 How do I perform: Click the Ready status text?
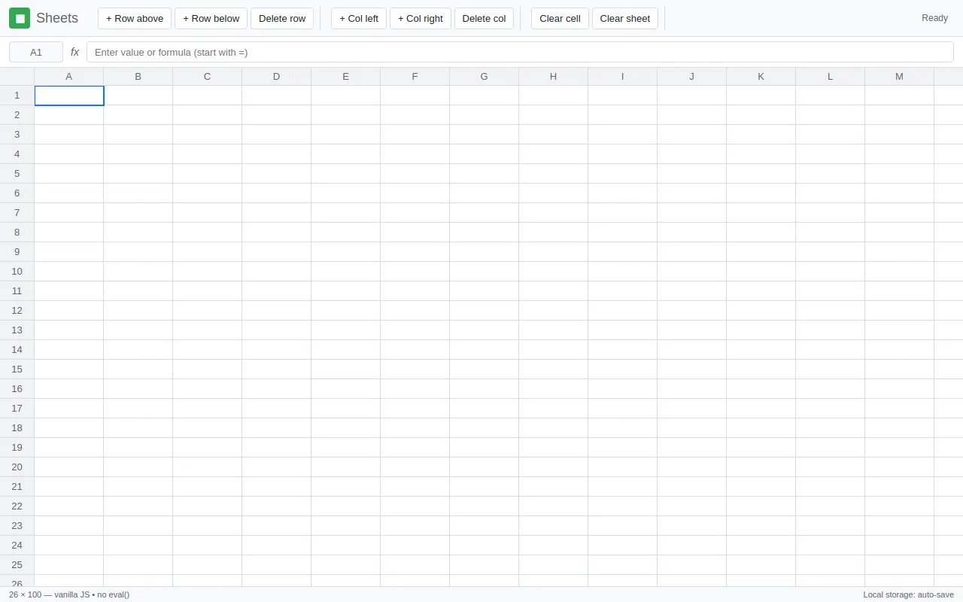coord(934,18)
